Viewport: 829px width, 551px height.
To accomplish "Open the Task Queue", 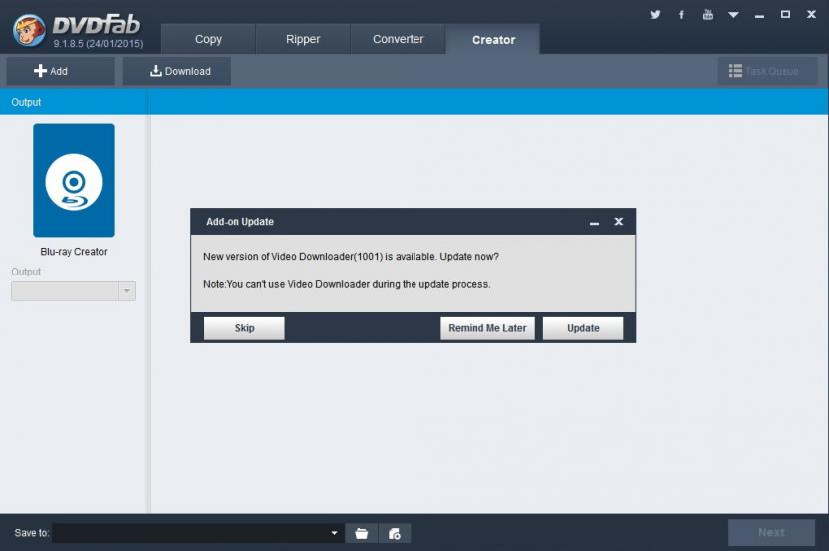I will click(767, 71).
